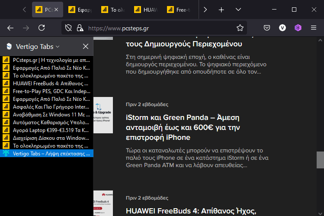324x216 pixels.
Task: Switch to the HUAW tab in tab strip
Action: coord(146,10)
